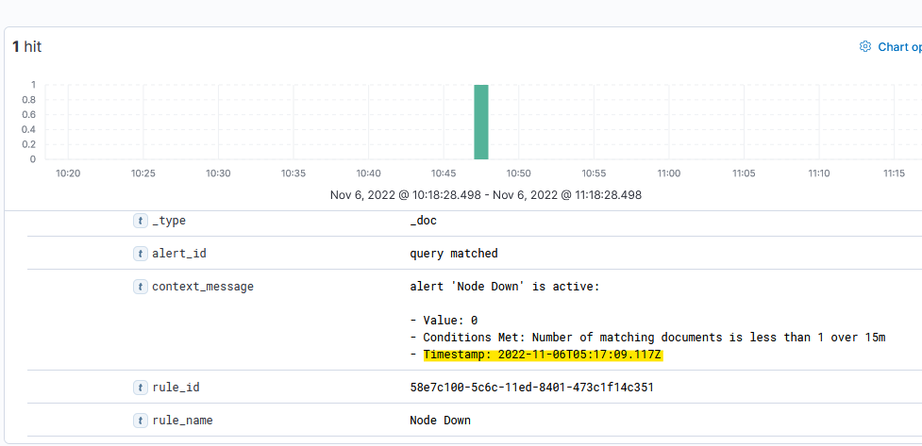The width and height of the screenshot is (922, 446).
Task: Select the _type field name
Action: [169, 221]
